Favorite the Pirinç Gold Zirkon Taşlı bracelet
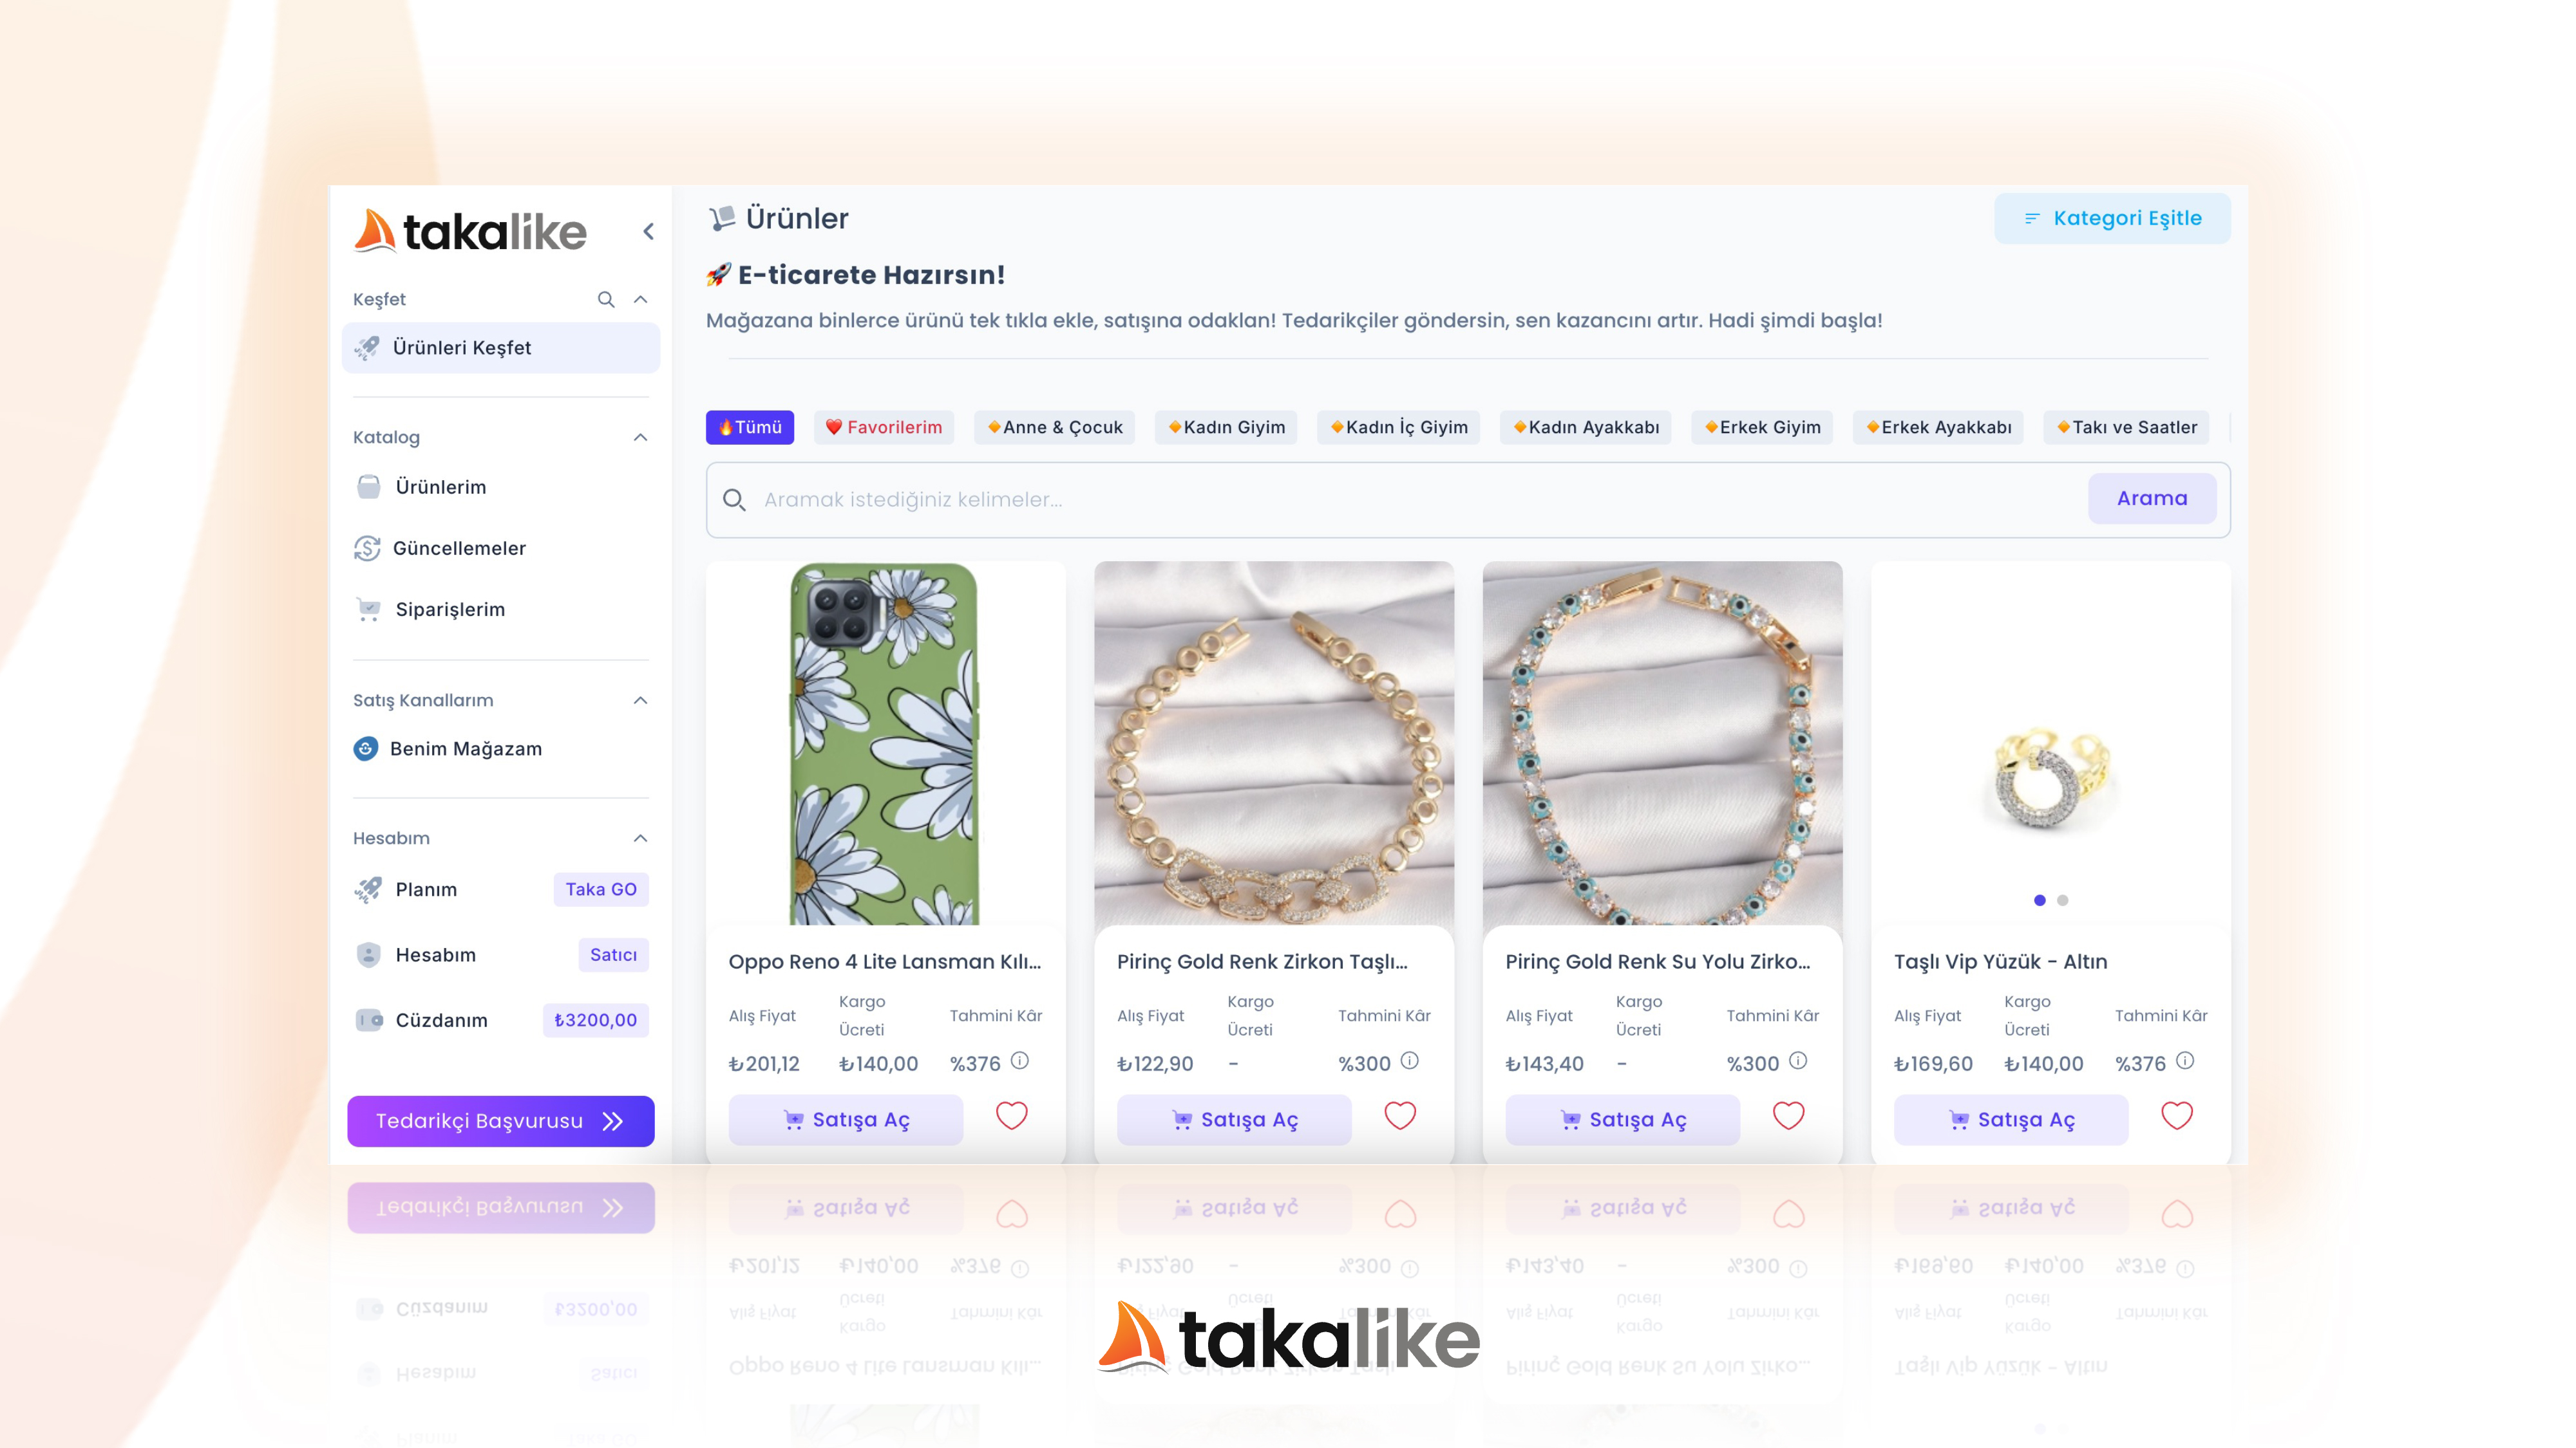 coord(1400,1116)
